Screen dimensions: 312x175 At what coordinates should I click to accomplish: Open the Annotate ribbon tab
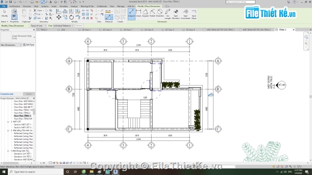(x=63, y=6)
